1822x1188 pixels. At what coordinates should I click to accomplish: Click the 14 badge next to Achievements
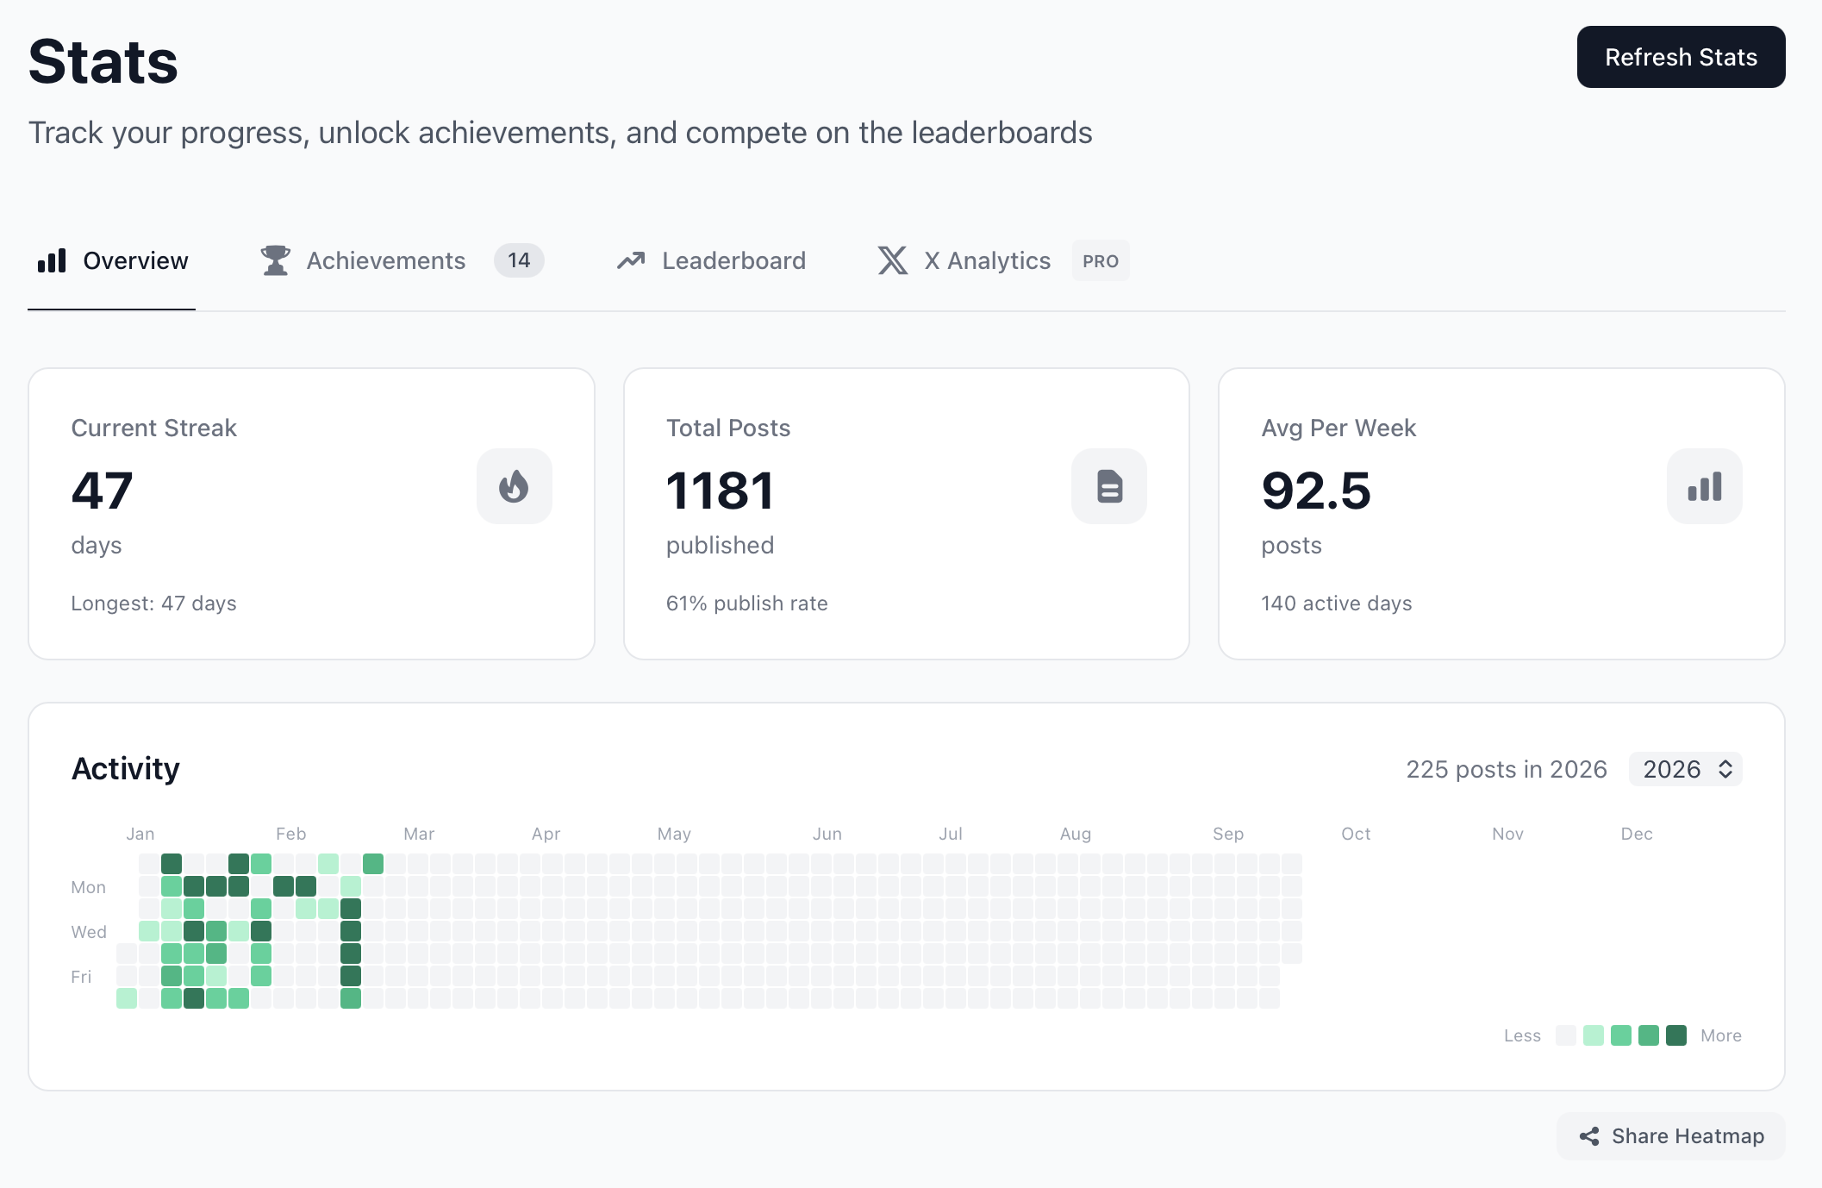click(519, 260)
